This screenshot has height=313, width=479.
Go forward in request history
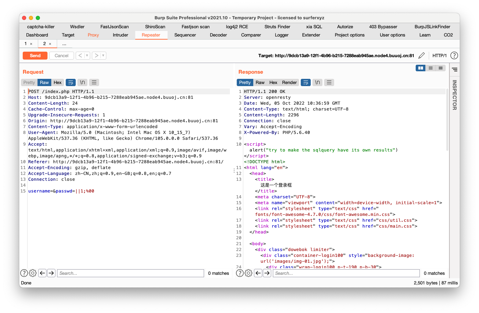point(96,55)
